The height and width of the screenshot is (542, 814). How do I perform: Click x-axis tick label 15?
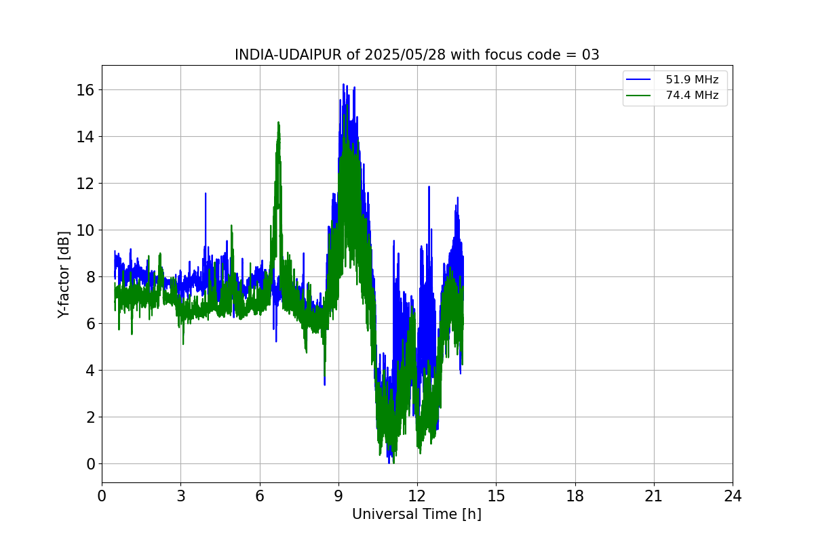(496, 496)
